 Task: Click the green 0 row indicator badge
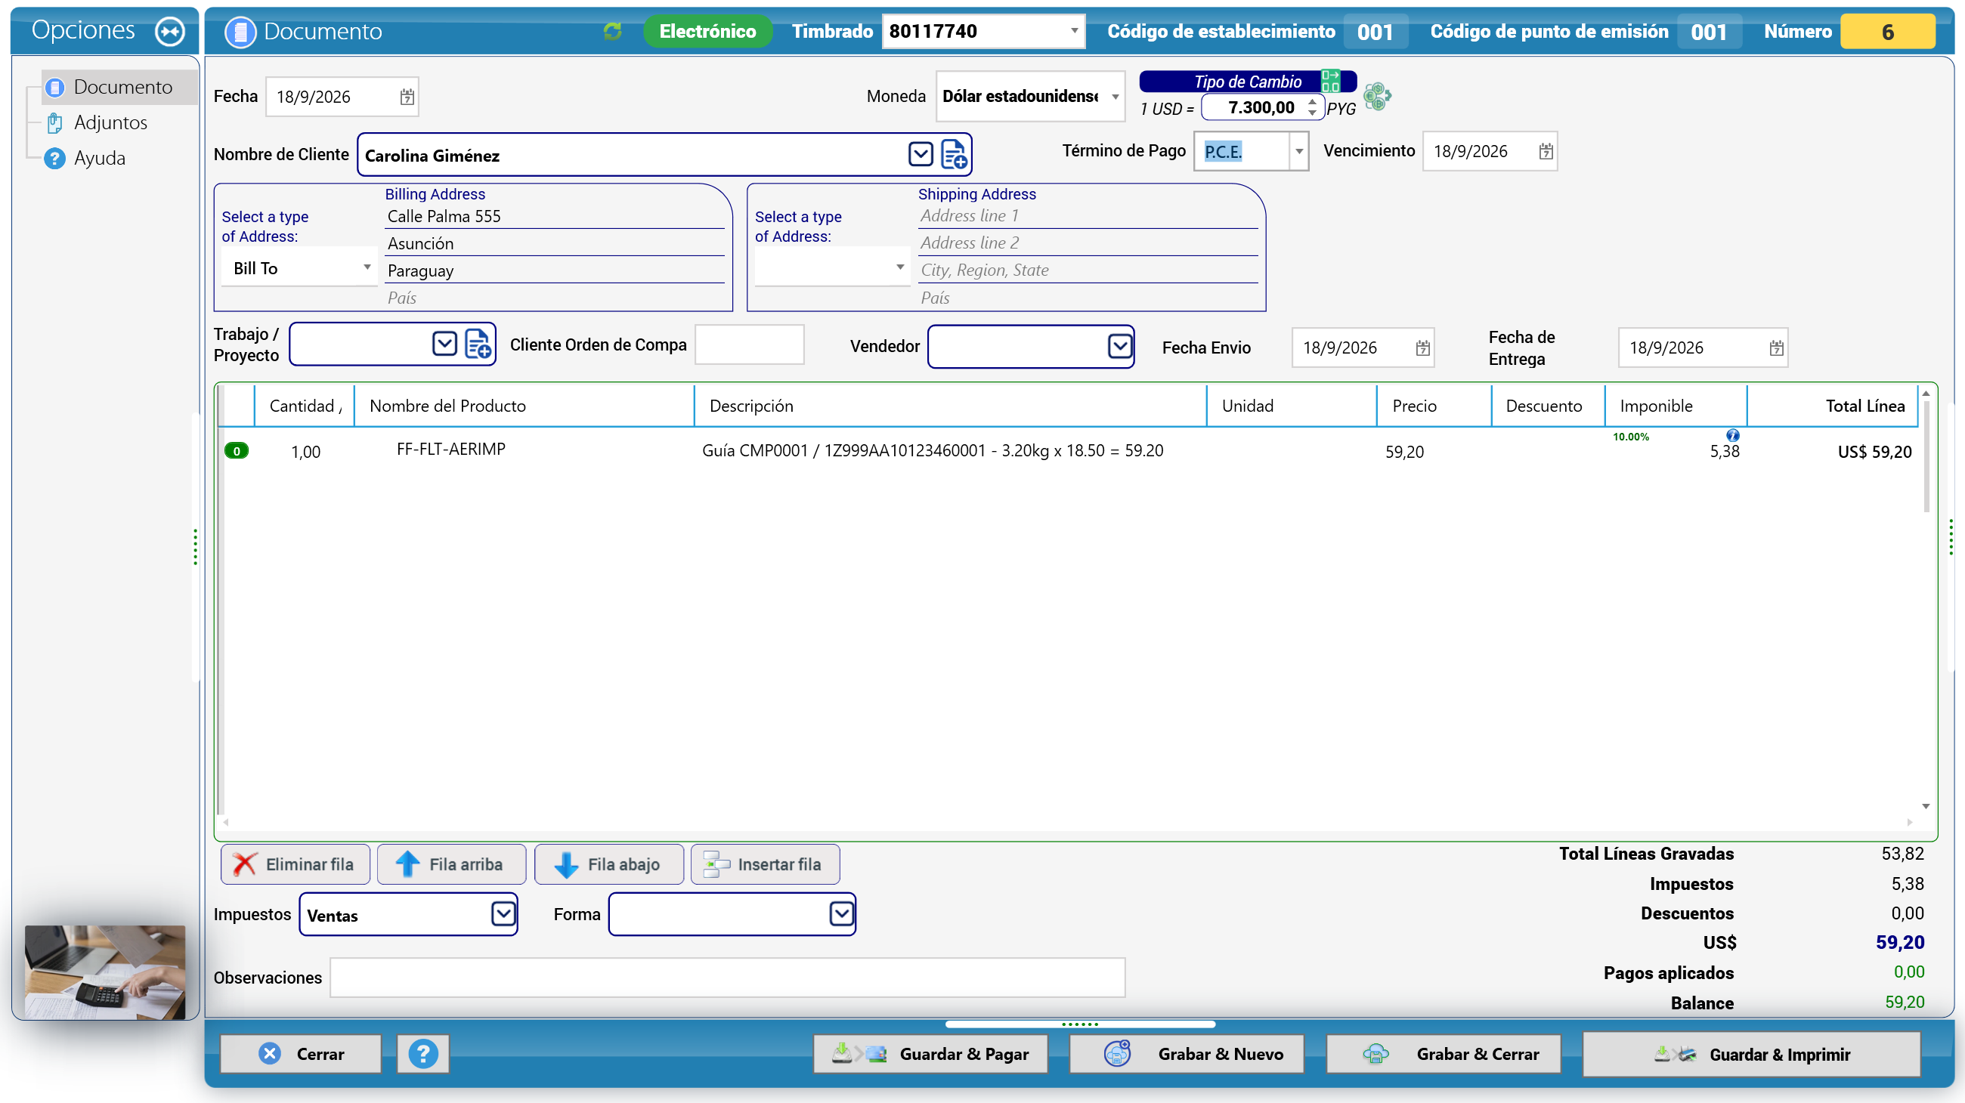click(x=237, y=450)
